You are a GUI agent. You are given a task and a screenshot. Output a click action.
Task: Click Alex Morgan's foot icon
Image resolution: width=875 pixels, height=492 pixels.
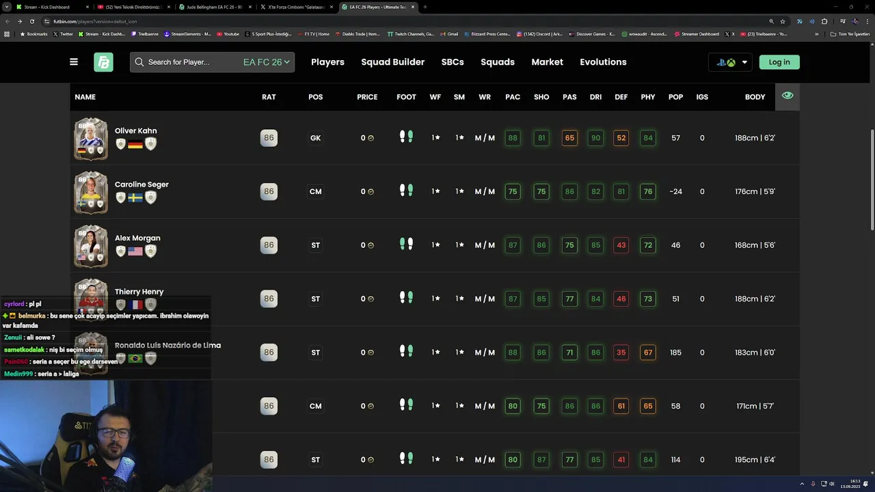406,245
